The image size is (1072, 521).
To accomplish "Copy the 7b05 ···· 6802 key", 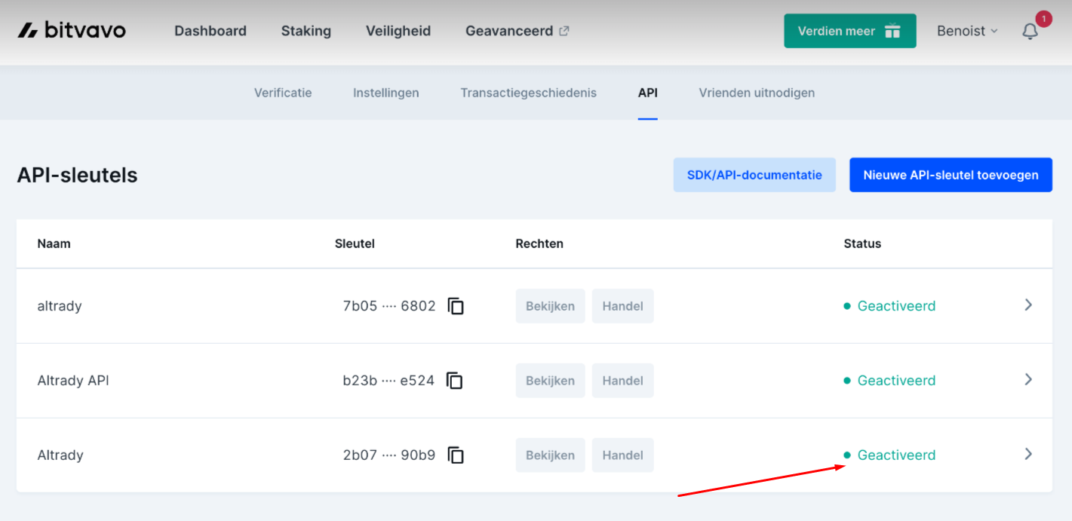I will [x=456, y=305].
